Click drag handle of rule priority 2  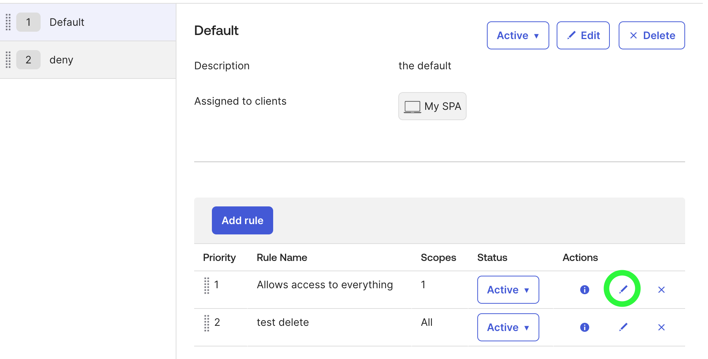click(x=207, y=323)
